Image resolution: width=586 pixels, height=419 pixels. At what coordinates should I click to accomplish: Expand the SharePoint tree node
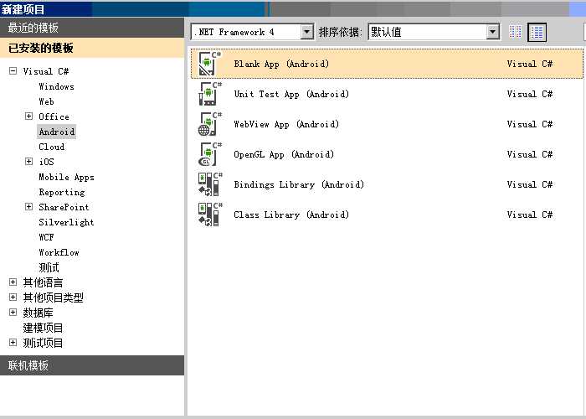click(28, 206)
